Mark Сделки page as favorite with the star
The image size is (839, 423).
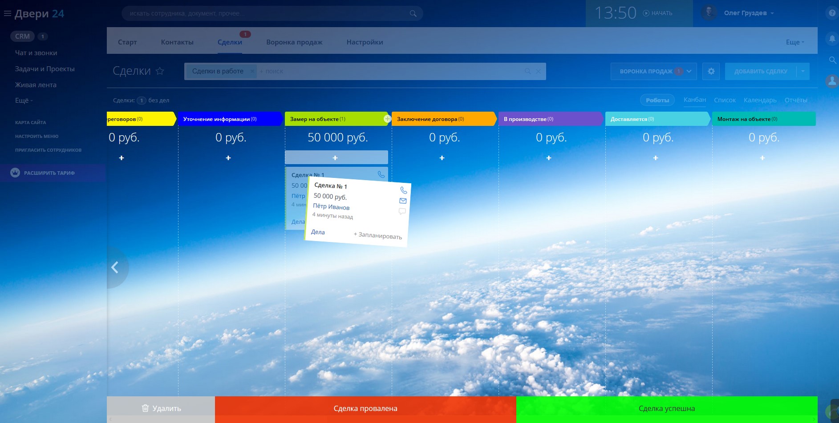pyautogui.click(x=160, y=71)
